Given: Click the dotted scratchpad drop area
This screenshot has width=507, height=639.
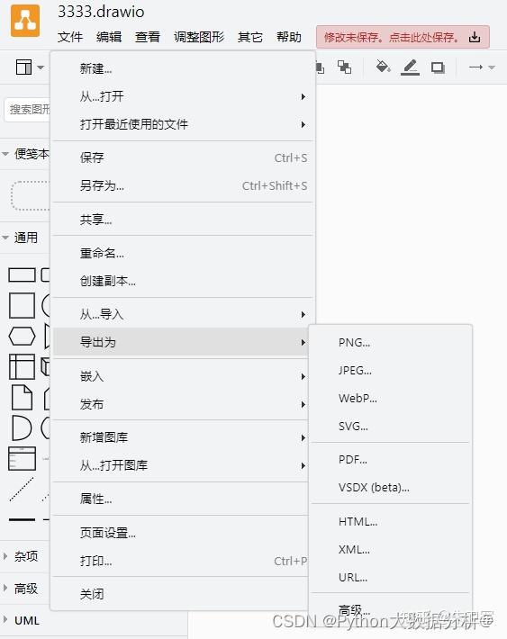Looking at the screenshot, I should click(31, 195).
